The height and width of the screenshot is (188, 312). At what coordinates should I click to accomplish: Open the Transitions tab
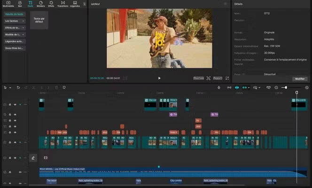click(62, 4)
